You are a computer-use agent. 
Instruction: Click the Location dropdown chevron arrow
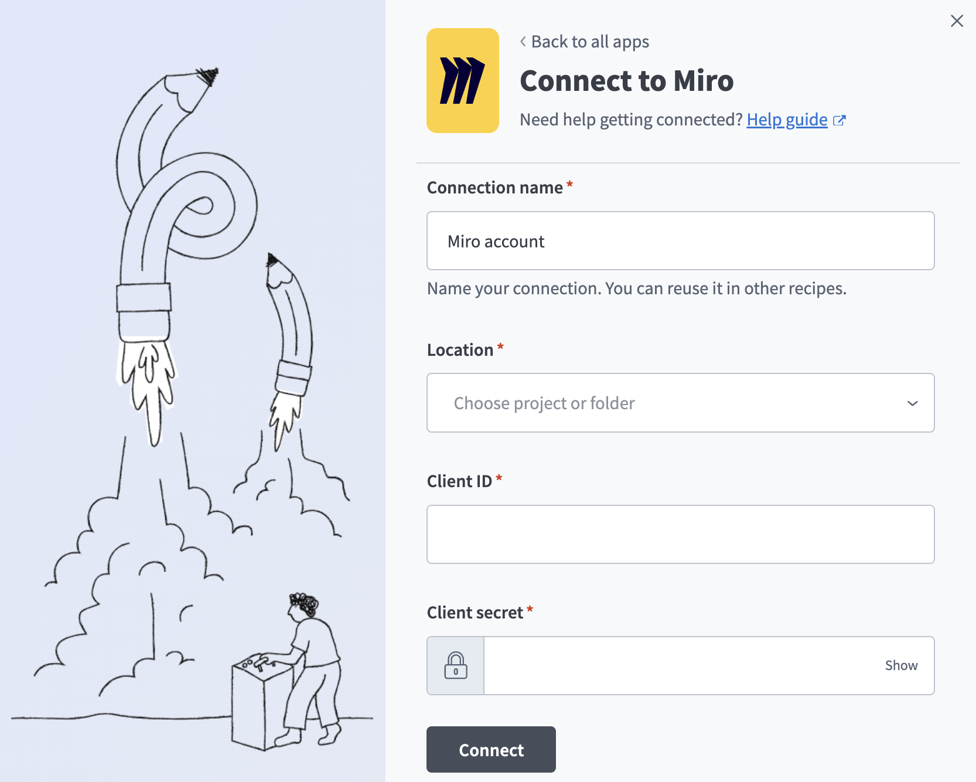click(x=912, y=403)
